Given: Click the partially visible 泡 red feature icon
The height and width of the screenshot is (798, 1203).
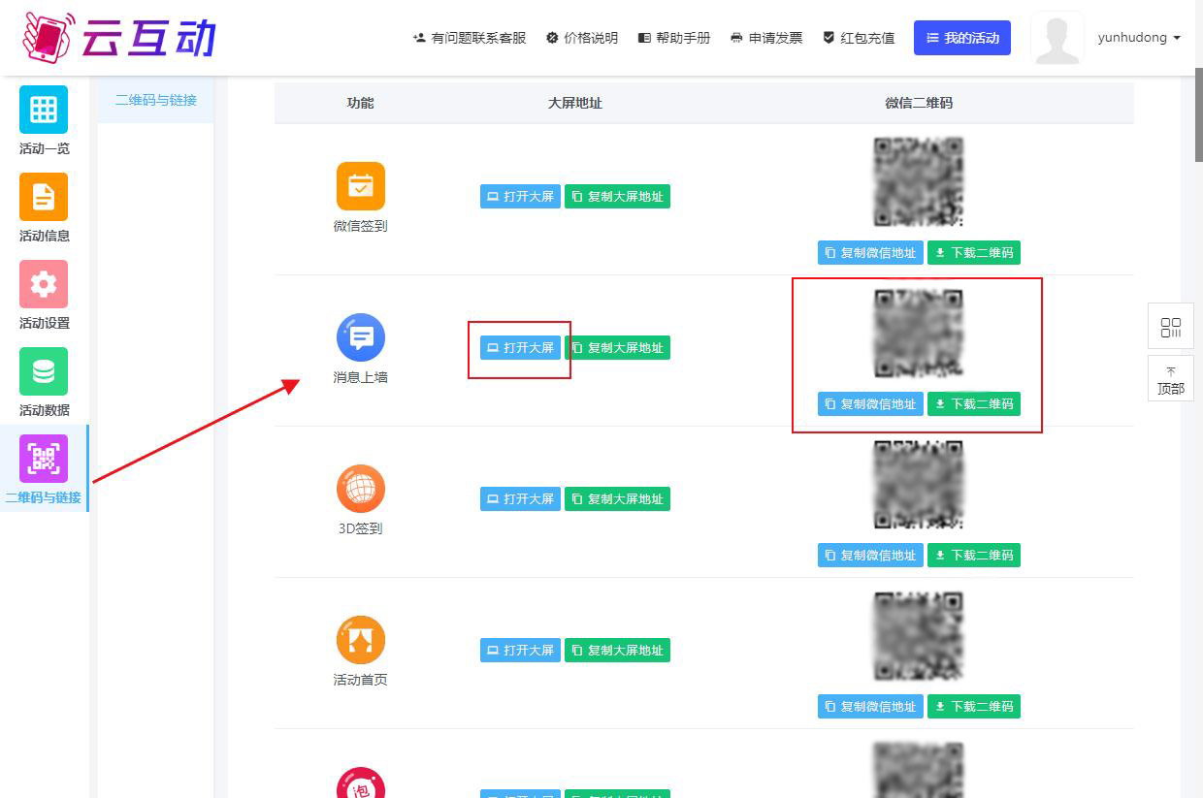Looking at the screenshot, I should click(361, 783).
